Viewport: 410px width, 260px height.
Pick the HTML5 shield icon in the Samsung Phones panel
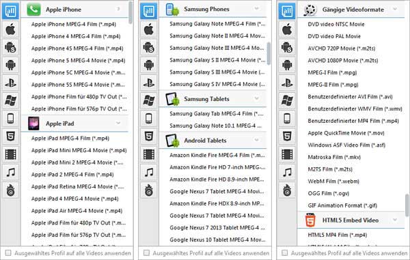[x=149, y=136]
